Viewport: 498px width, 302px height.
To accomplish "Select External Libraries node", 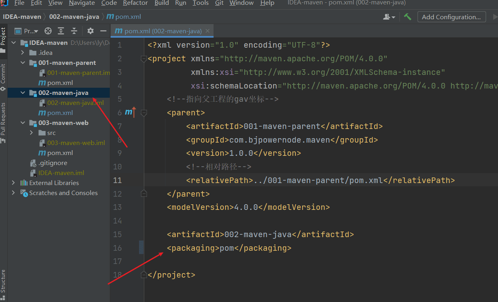I will 49,183.
